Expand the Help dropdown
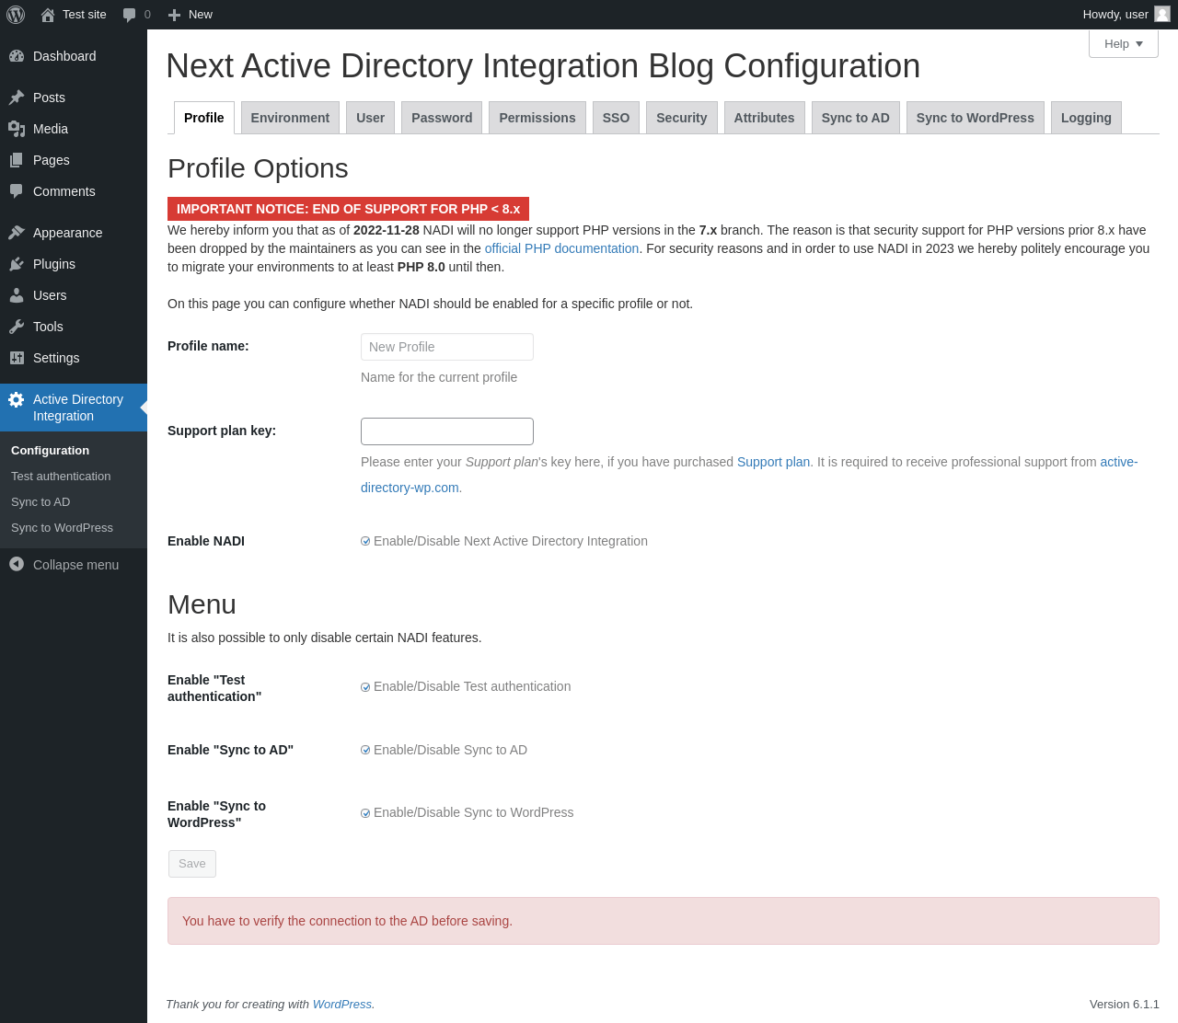The image size is (1178, 1023). click(1123, 44)
